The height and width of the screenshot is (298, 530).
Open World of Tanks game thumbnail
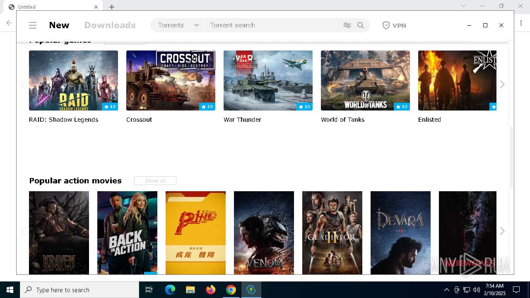pos(365,80)
